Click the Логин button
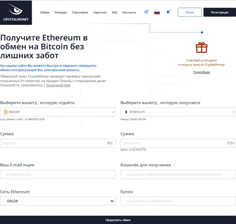 (190, 12)
